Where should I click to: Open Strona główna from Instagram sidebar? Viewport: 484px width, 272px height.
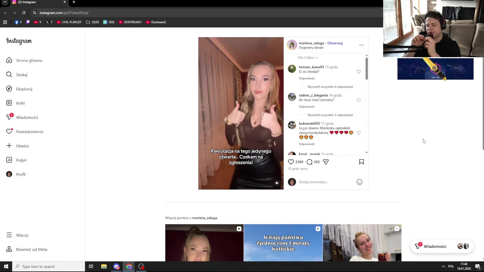pos(24,60)
